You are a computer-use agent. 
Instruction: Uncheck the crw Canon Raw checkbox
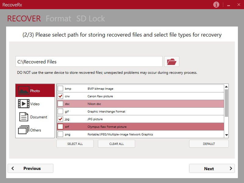pos(60,96)
